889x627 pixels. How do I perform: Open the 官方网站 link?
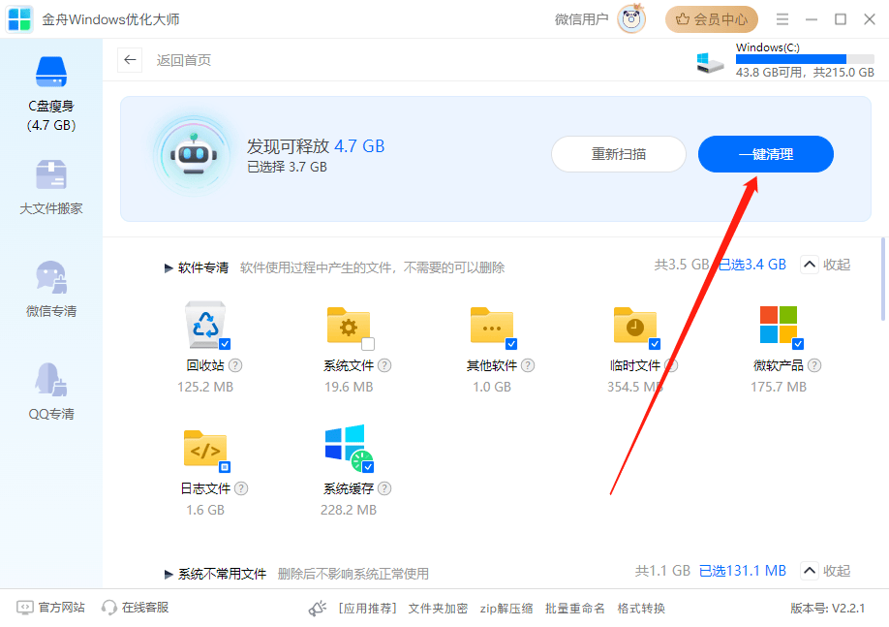[x=51, y=608]
